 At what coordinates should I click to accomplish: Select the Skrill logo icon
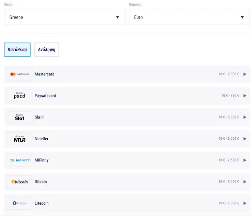click(20, 117)
